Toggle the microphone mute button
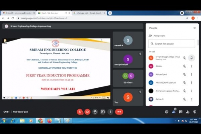The height and width of the screenshot is (134, 201). pyautogui.click(x=80, y=112)
